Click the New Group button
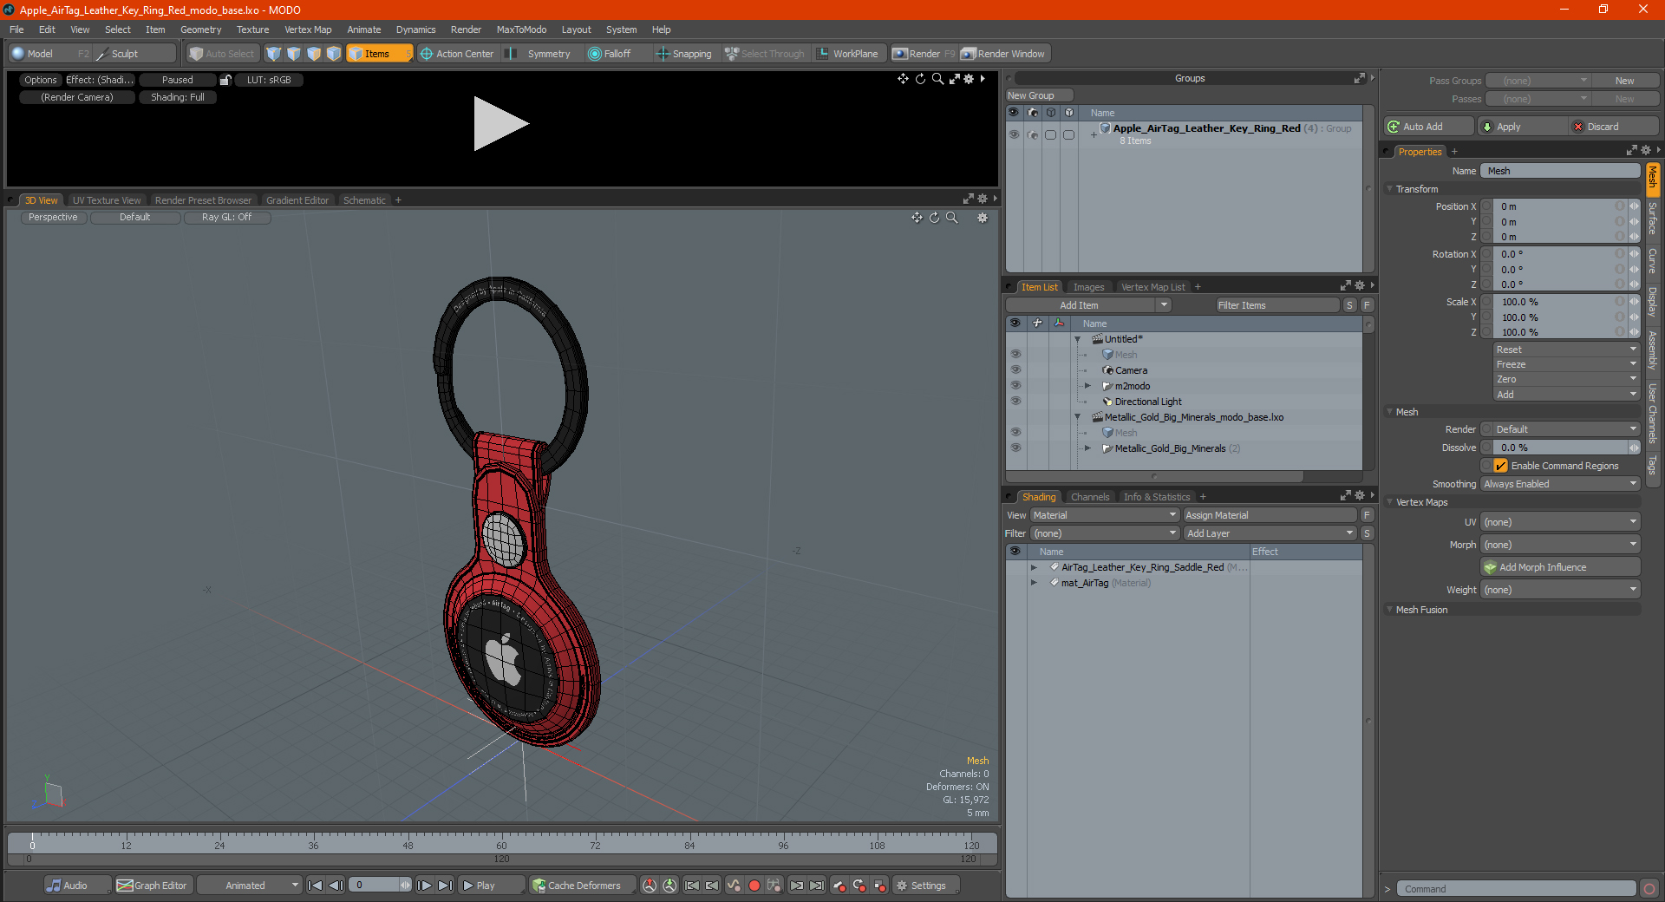1665x902 pixels. pos(1038,95)
